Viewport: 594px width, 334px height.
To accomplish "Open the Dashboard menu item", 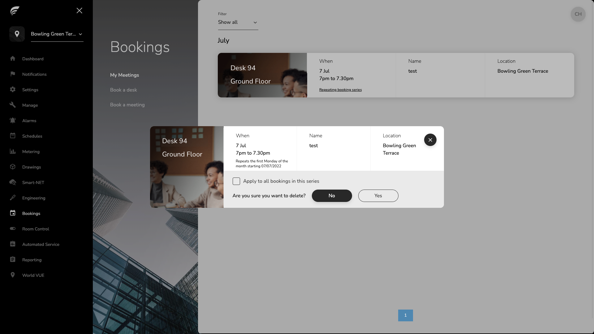I will point(33,59).
